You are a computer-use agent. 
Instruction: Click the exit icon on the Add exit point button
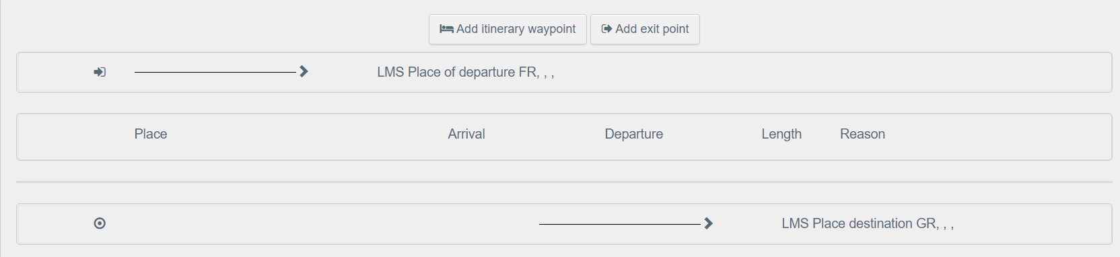pos(606,29)
